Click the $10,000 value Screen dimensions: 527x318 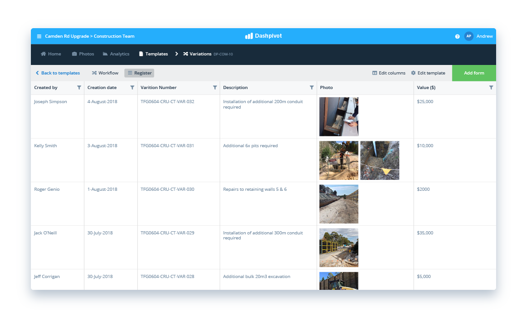[425, 145]
